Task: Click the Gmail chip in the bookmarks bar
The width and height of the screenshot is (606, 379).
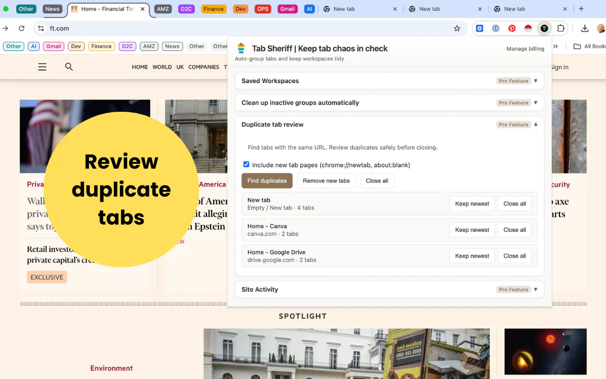Action: 53,46
